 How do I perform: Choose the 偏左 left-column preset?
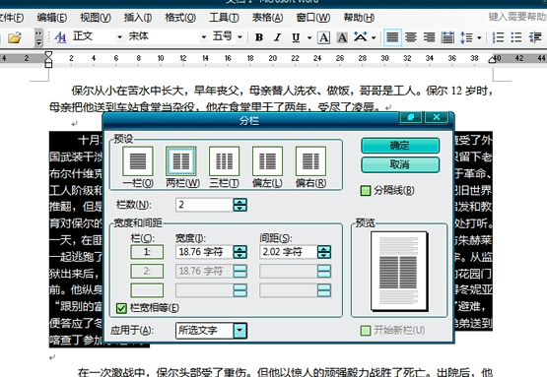point(267,161)
